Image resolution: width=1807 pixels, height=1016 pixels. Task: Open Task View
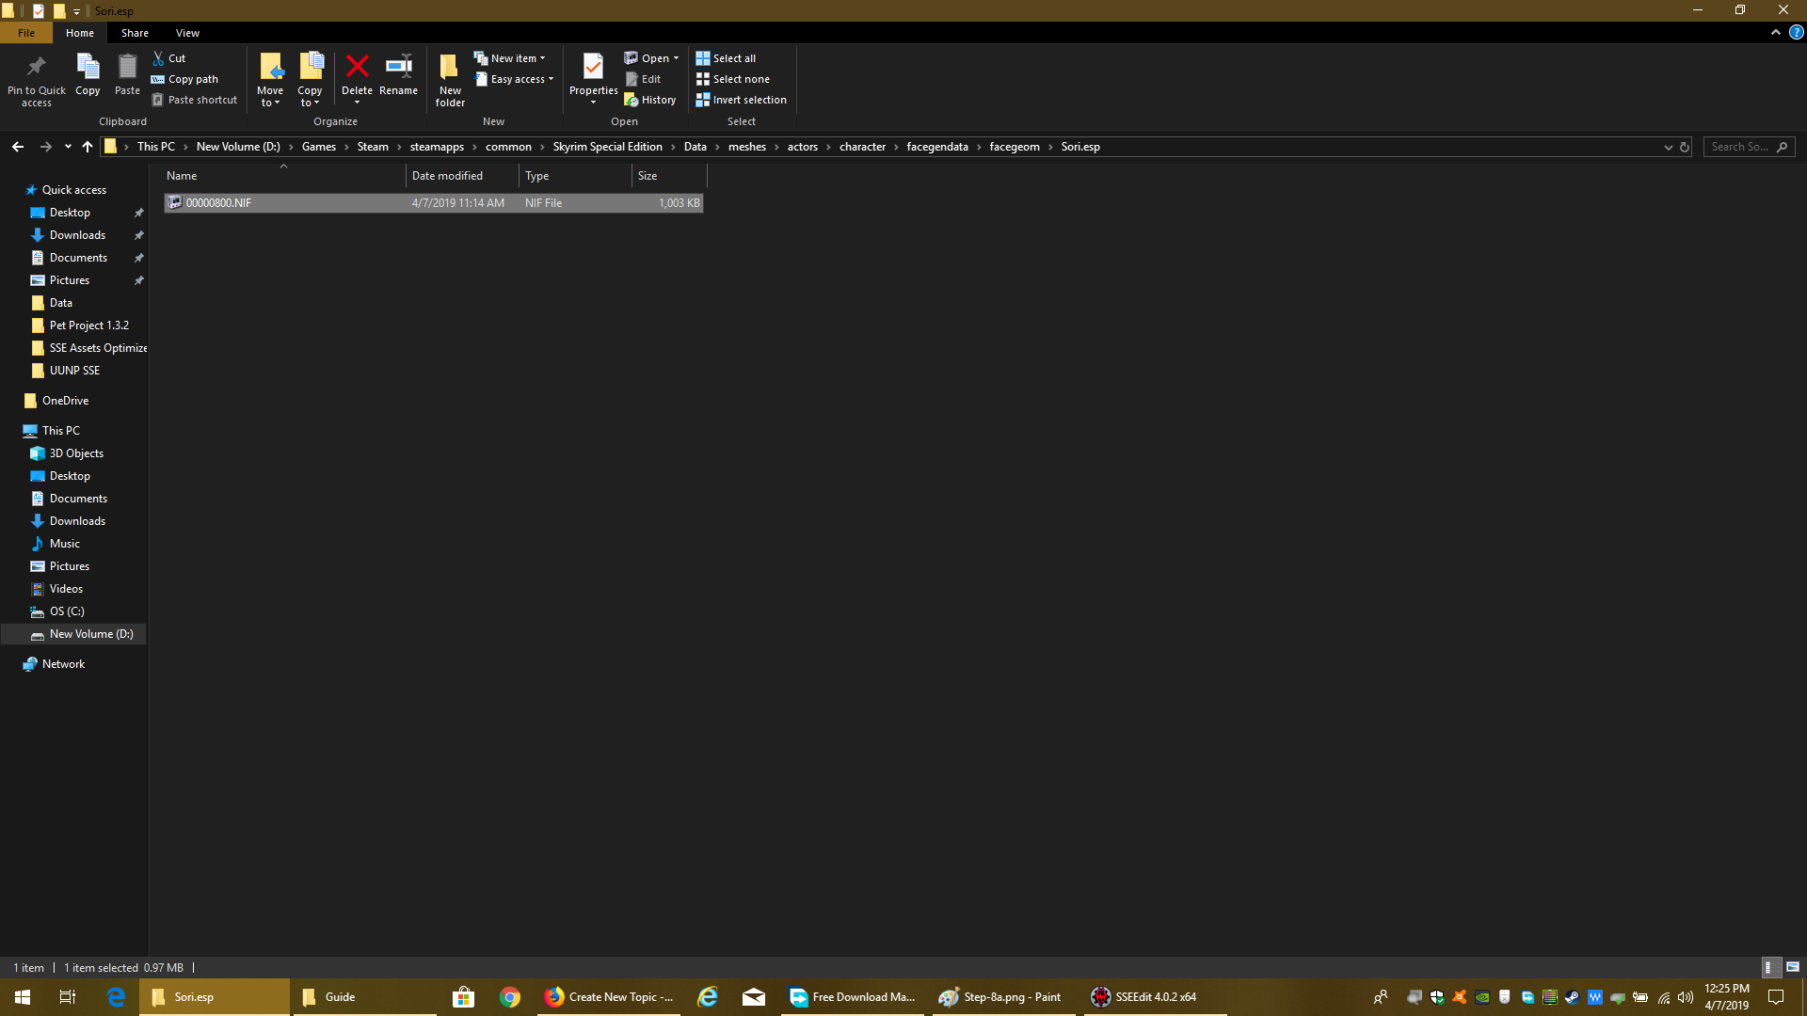pyautogui.click(x=68, y=997)
